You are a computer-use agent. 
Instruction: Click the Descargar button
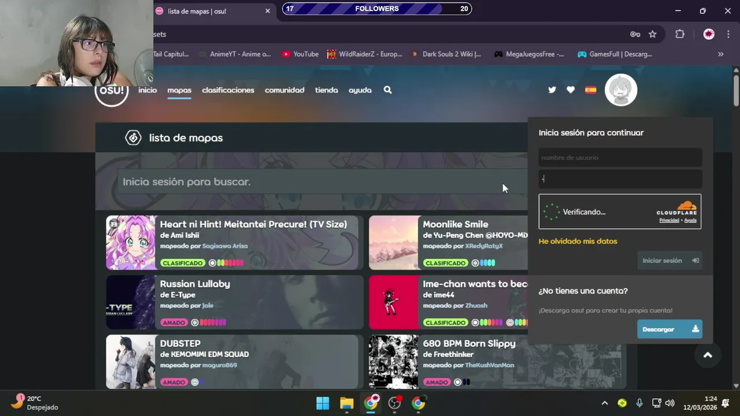pyautogui.click(x=669, y=329)
